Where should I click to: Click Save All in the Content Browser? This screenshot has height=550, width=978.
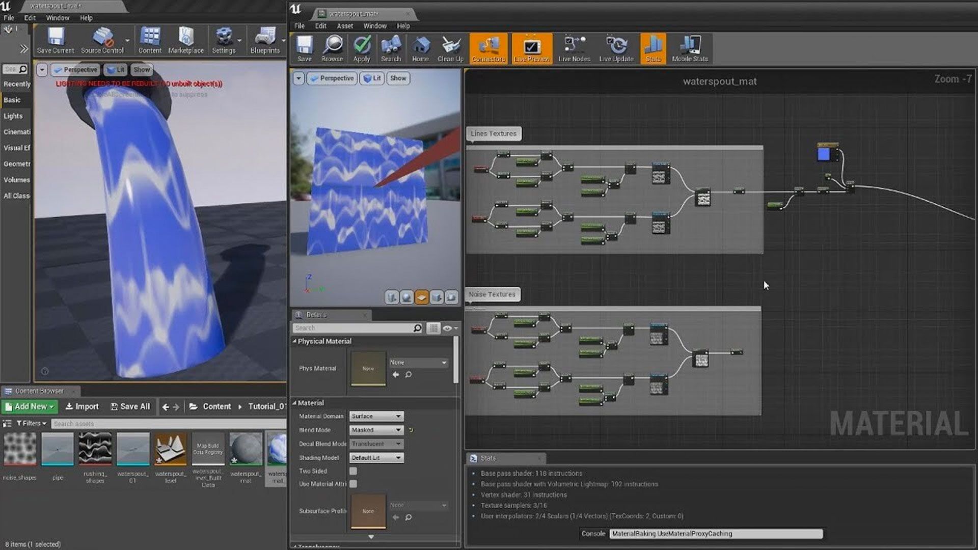pyautogui.click(x=130, y=406)
